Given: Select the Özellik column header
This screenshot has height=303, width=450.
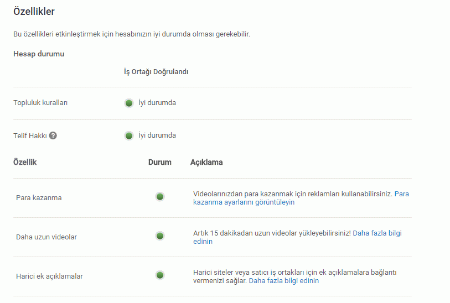Looking at the screenshot, I should 25,162.
